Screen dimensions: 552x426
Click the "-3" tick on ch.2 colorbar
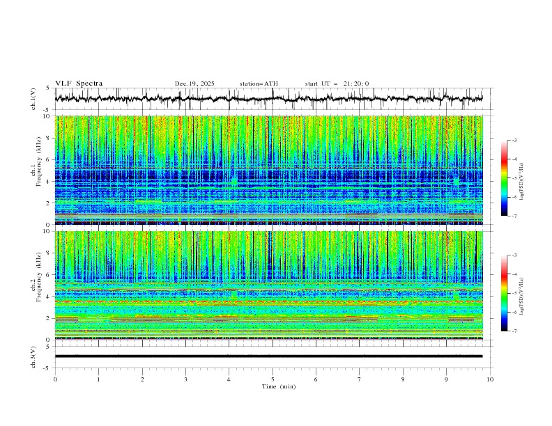pyautogui.click(x=514, y=255)
